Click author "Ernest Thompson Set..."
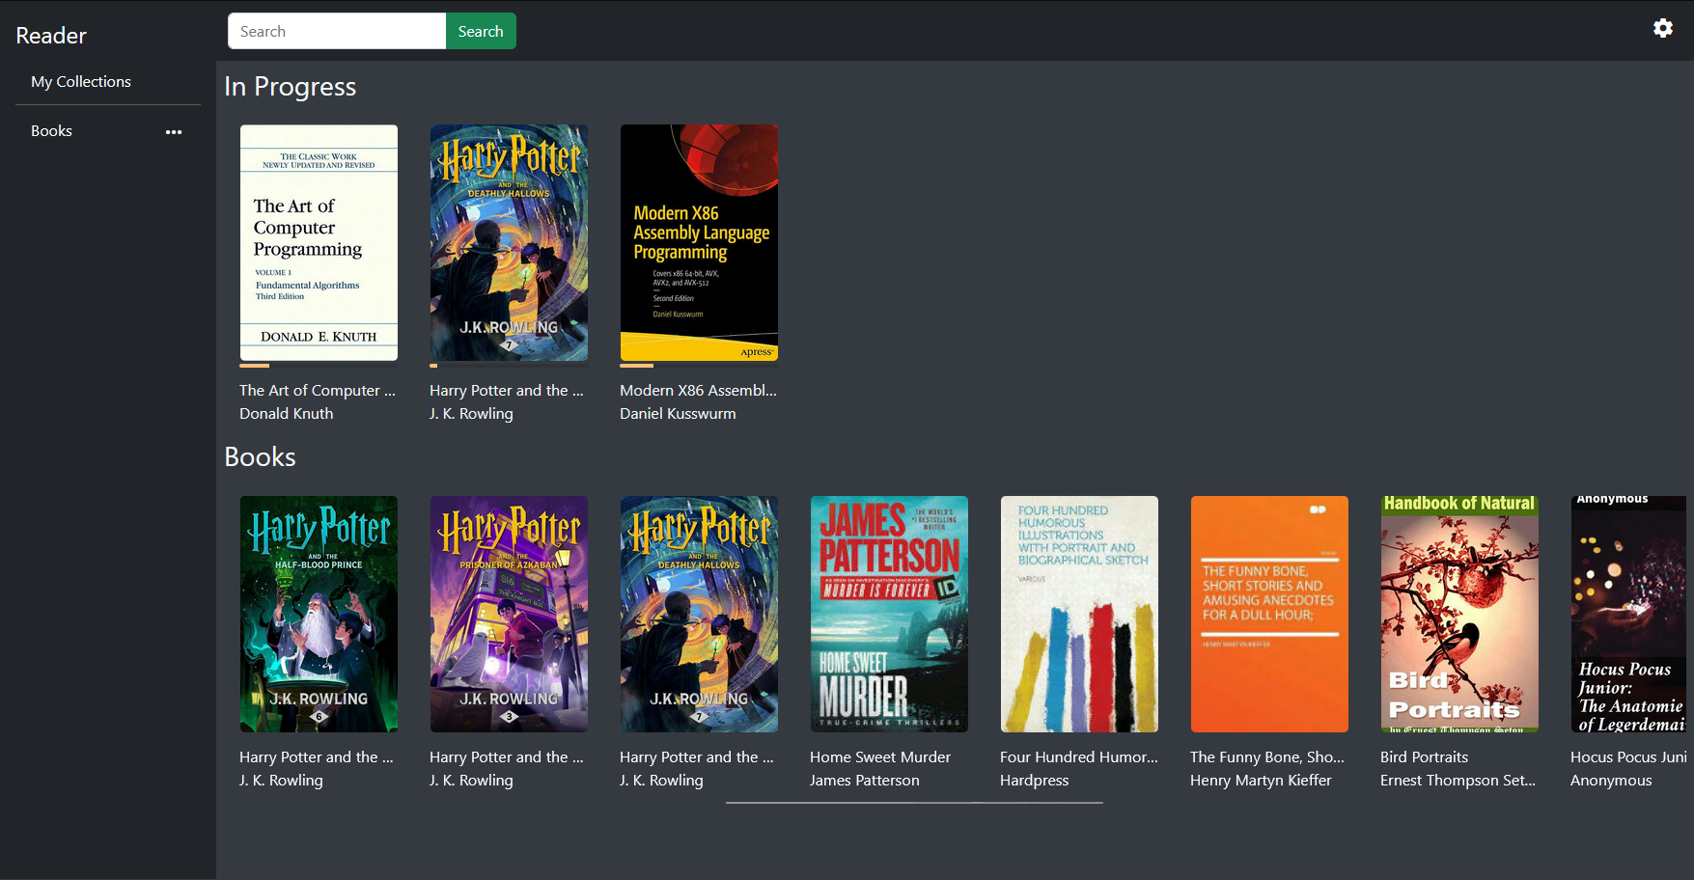This screenshot has height=880, width=1694. [1458, 781]
